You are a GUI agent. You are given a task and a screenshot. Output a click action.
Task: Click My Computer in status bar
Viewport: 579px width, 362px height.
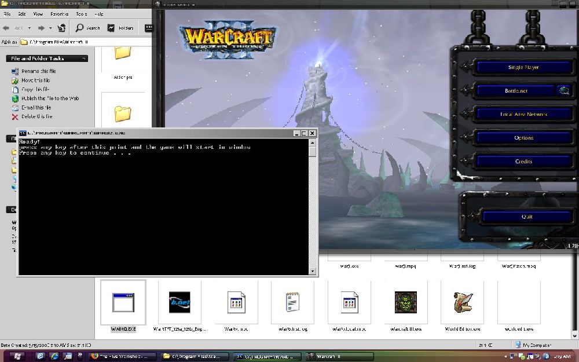tap(533, 345)
